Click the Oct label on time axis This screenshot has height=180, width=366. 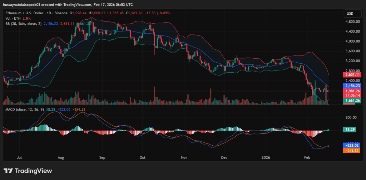[142, 157]
